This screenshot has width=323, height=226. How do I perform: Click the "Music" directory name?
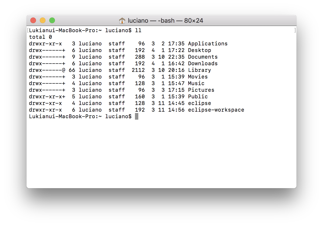pos(196,83)
